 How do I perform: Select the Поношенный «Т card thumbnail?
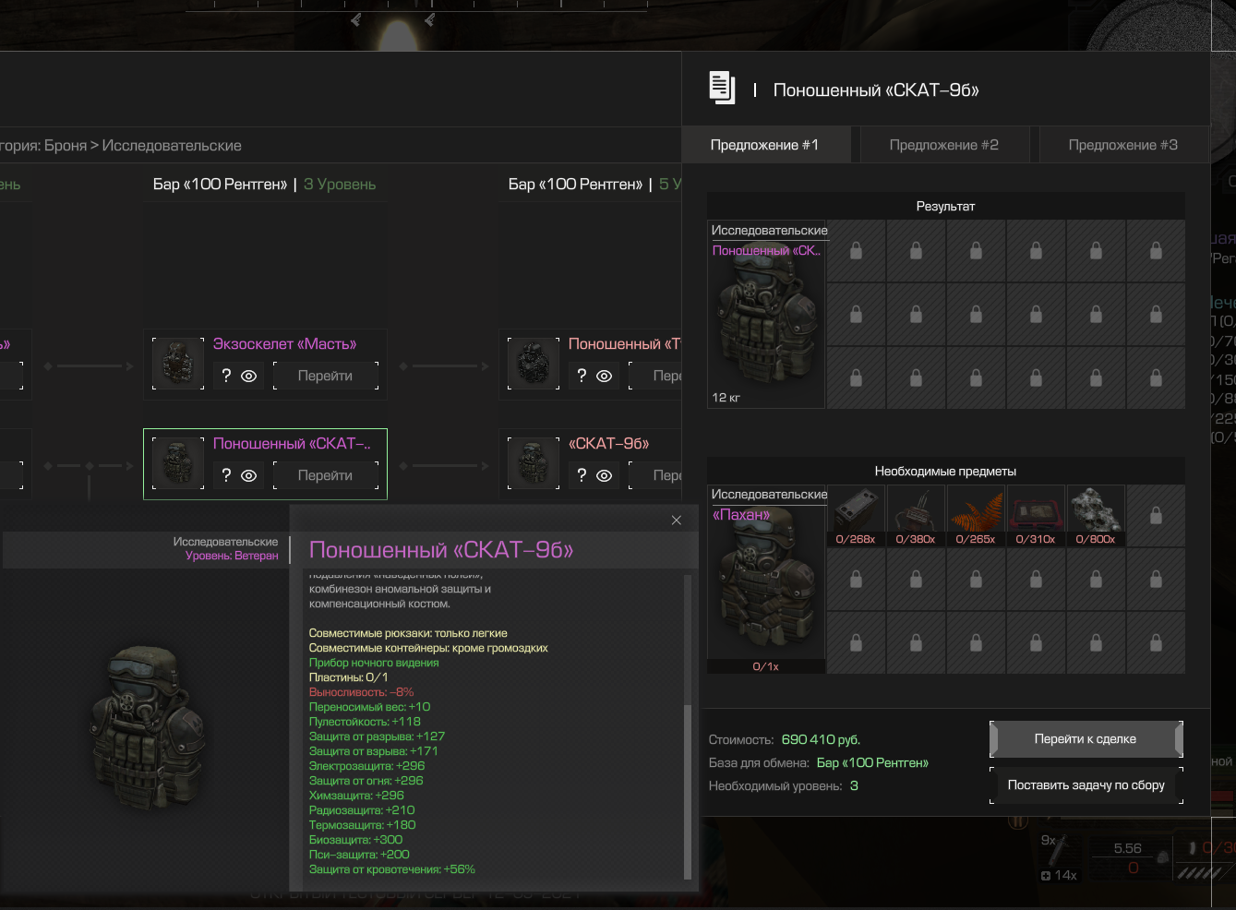click(534, 363)
